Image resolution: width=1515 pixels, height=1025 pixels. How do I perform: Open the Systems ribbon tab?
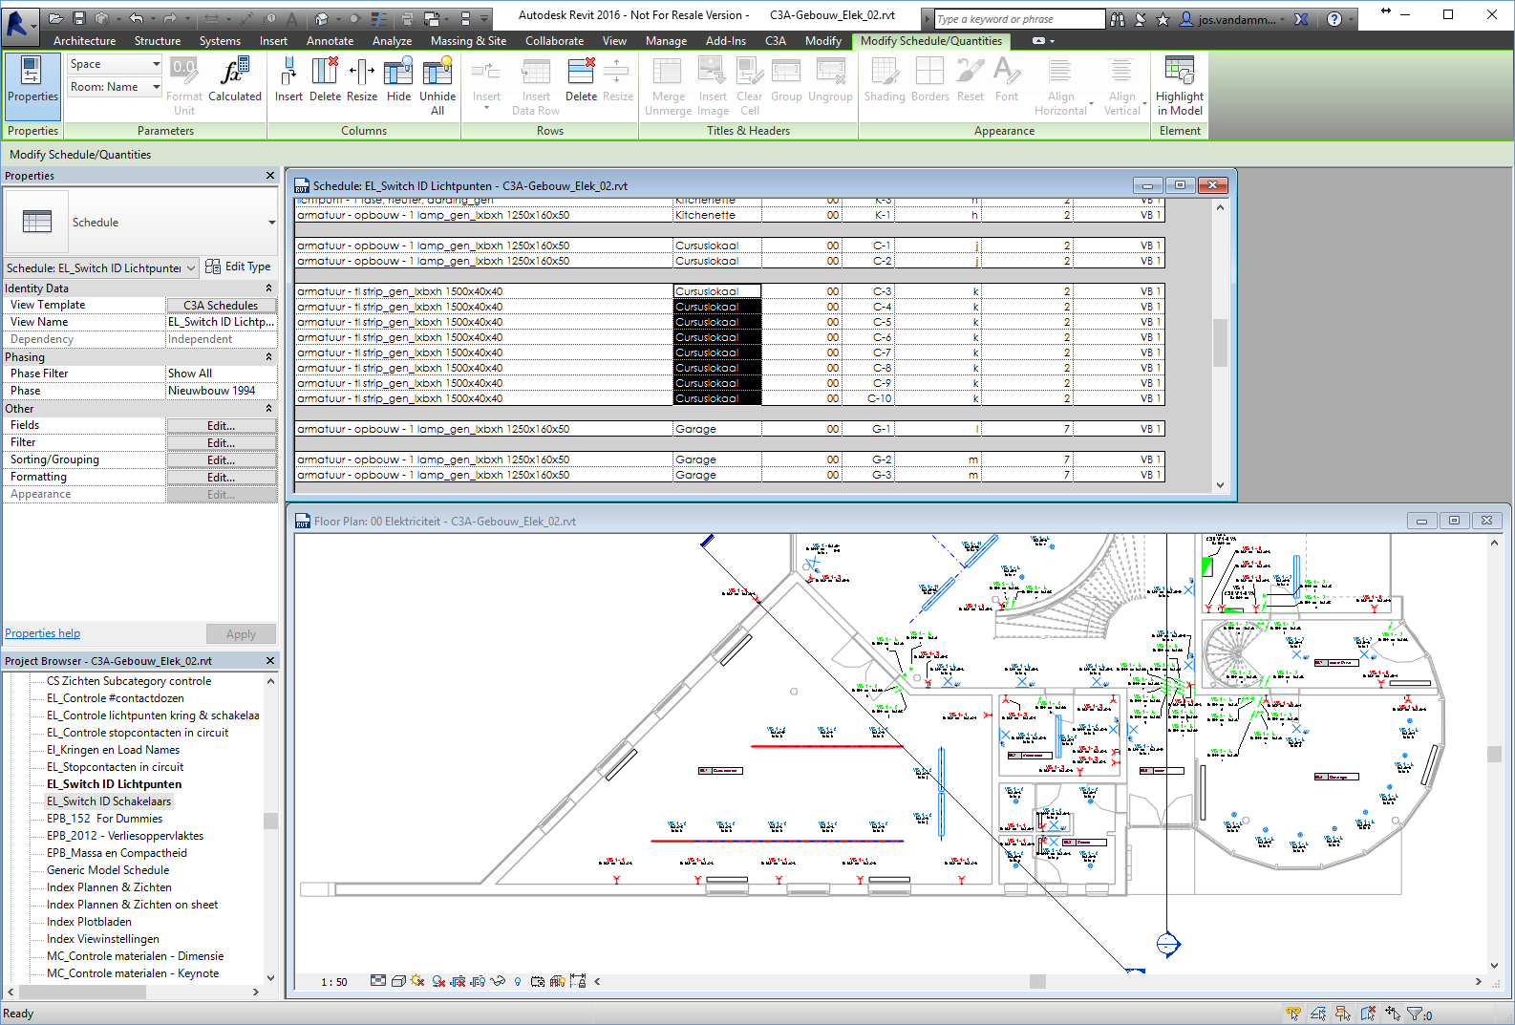(220, 41)
